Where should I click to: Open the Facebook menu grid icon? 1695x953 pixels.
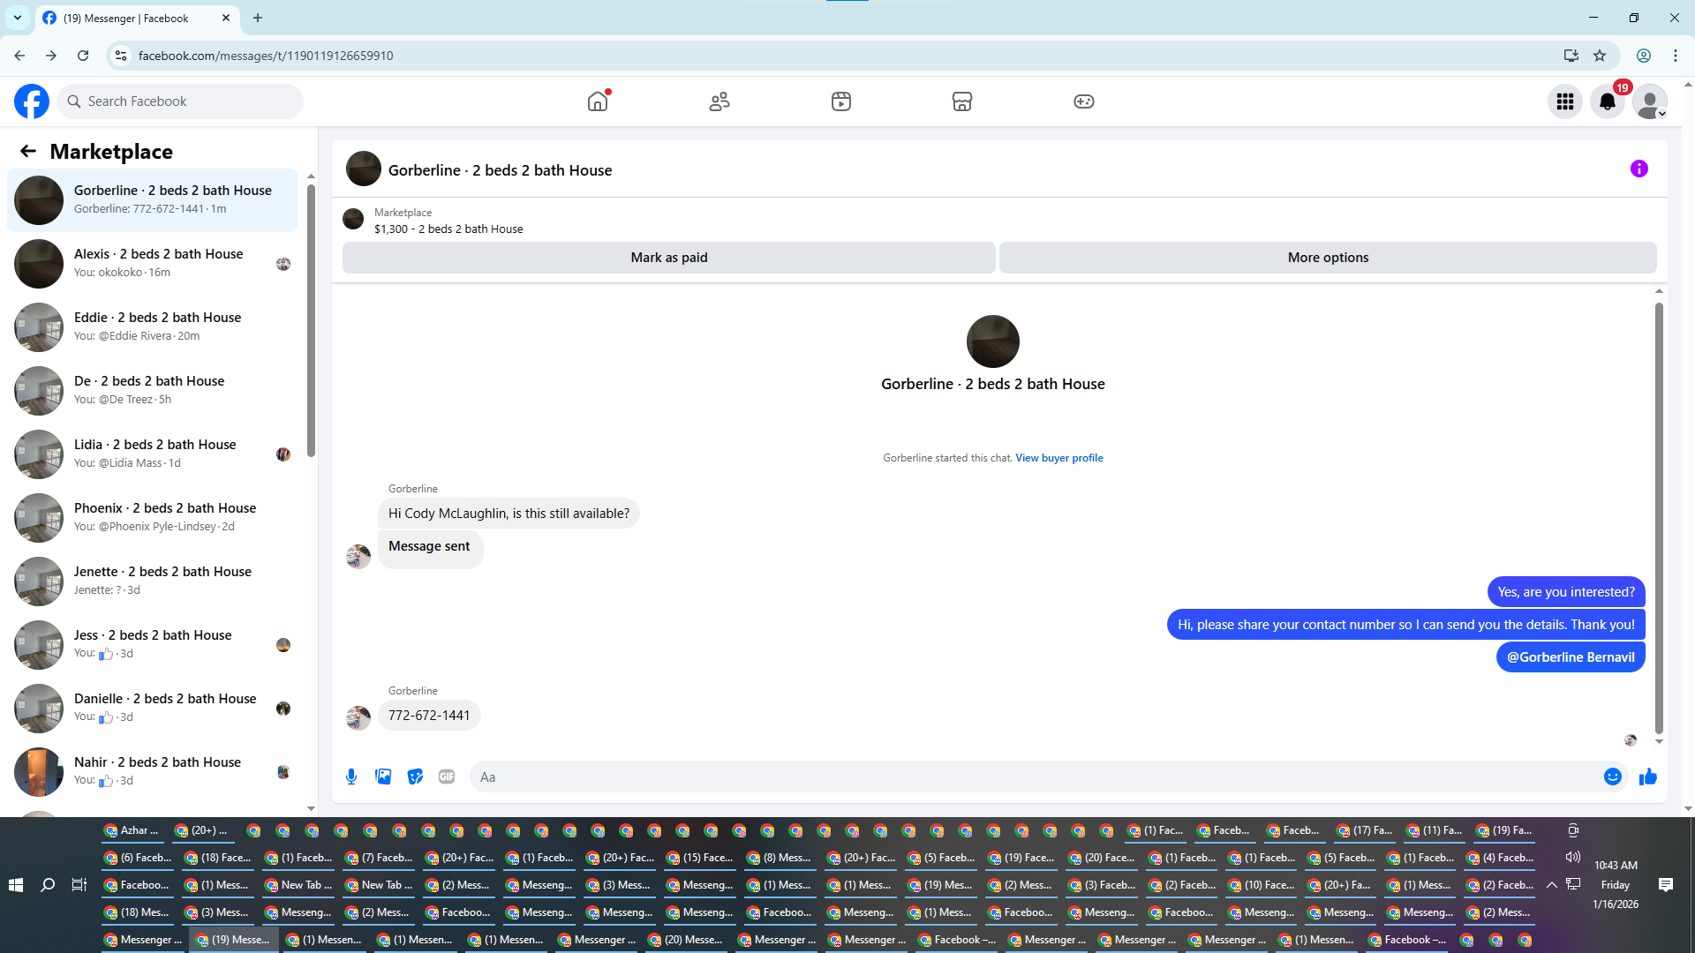(1564, 101)
